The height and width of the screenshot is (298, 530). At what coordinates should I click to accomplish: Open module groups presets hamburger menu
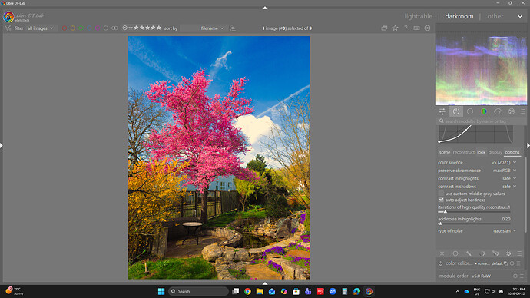522,111
